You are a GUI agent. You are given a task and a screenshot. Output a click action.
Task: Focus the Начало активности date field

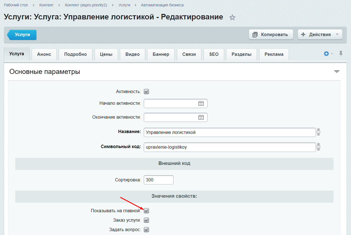pos(175,103)
